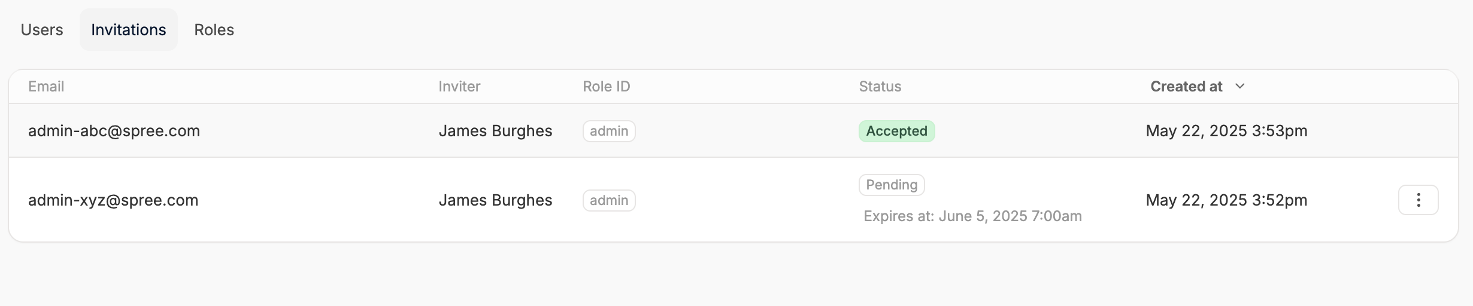Click inviter James Burghes in the admin-abc row
Viewport: 1473px width, 306px height.
495,131
